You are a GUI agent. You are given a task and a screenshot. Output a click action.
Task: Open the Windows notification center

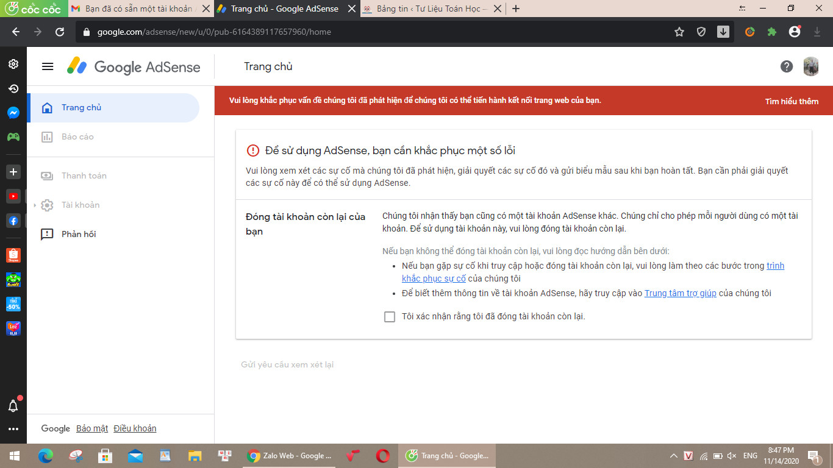click(x=813, y=456)
